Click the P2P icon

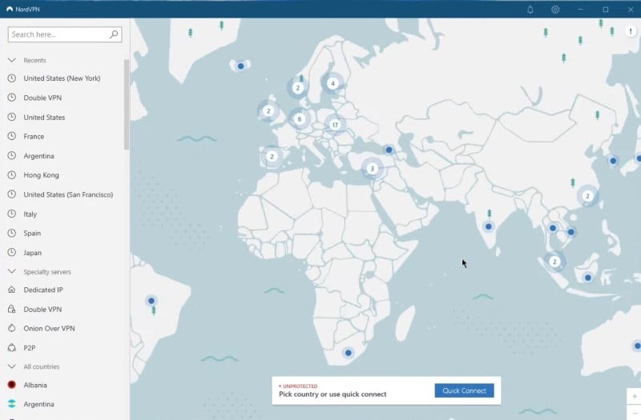12,347
